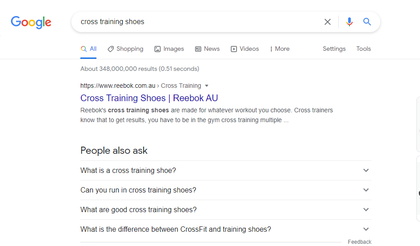Screen dimensions: 420x246
Task: Click the Reebok result description snippet
Action: tap(207, 115)
